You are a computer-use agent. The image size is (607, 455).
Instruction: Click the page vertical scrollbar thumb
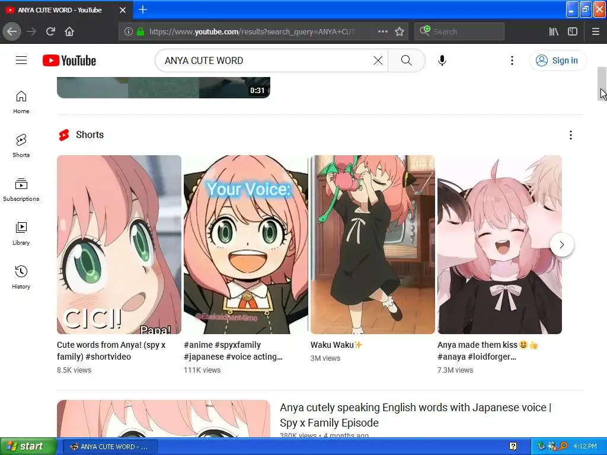(601, 84)
